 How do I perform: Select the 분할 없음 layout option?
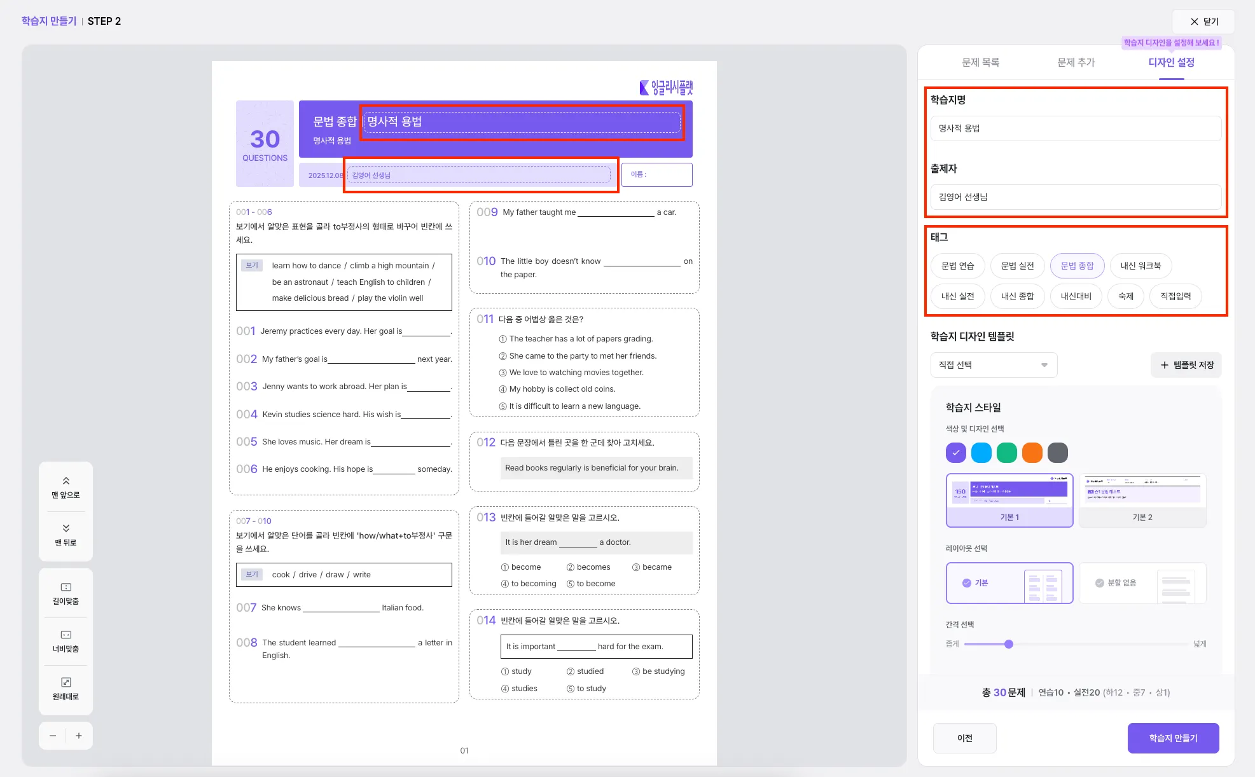pos(1142,583)
